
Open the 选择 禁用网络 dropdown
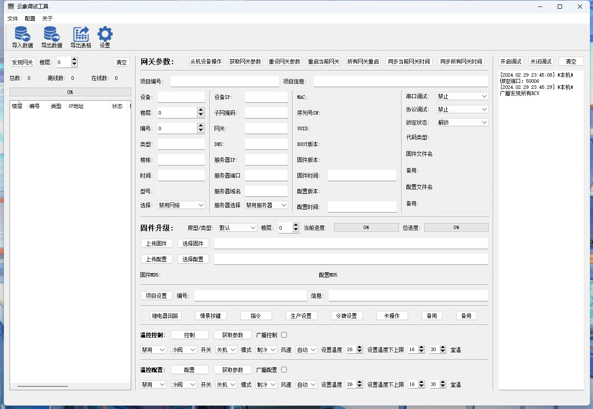(181, 205)
